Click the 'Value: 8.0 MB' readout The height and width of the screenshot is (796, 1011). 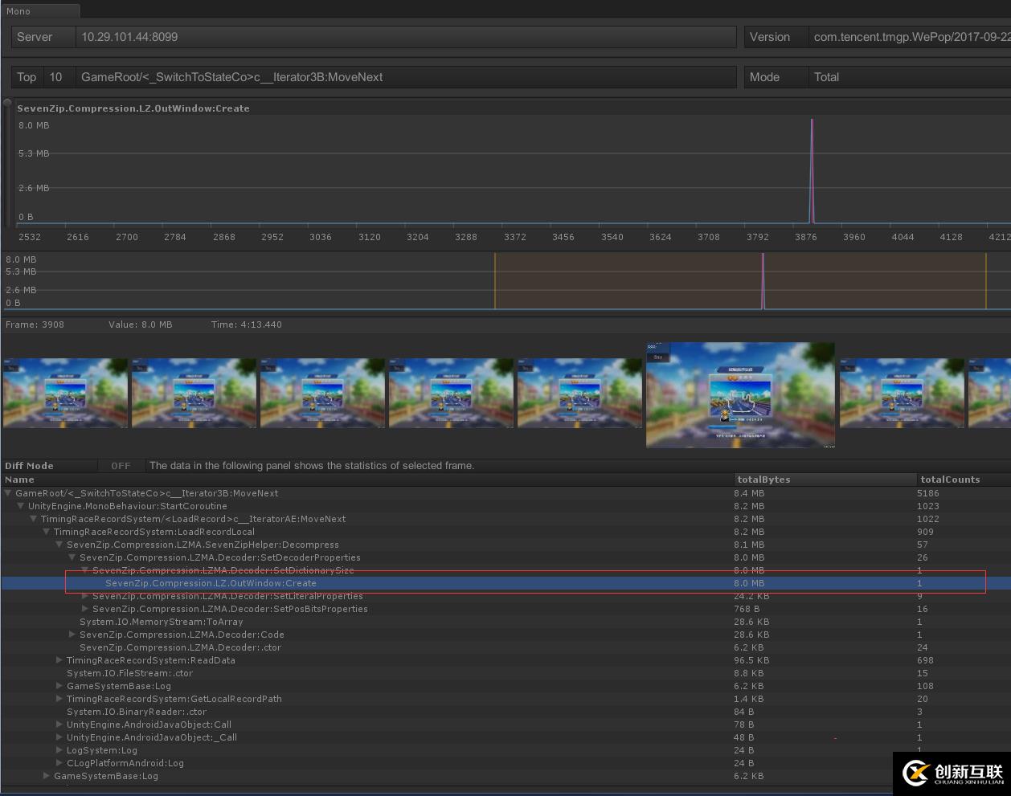point(141,325)
